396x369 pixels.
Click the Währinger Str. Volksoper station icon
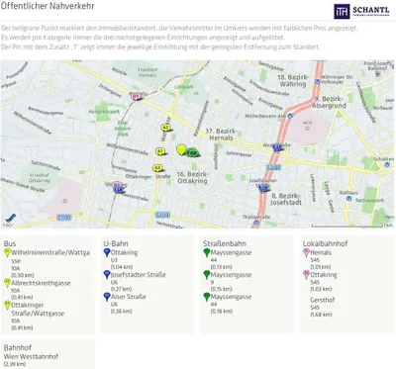pos(318,81)
